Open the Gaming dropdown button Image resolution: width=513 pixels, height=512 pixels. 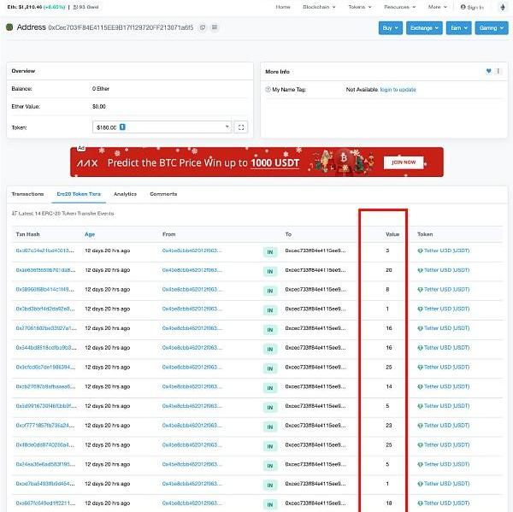(x=492, y=28)
